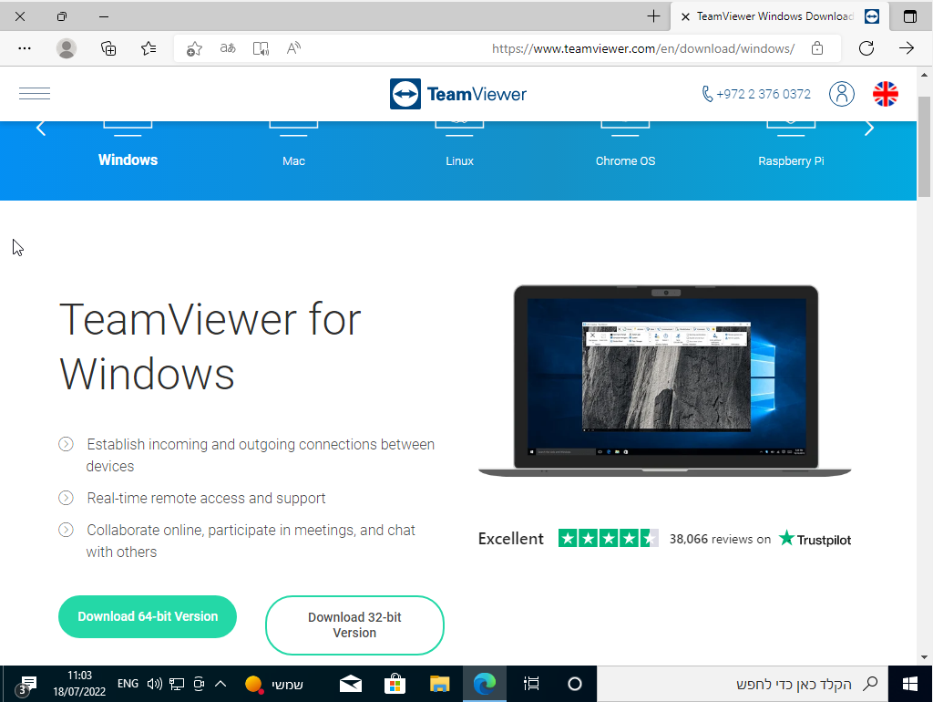Image resolution: width=933 pixels, height=702 pixels.
Task: Switch ENG input language
Action: [128, 684]
